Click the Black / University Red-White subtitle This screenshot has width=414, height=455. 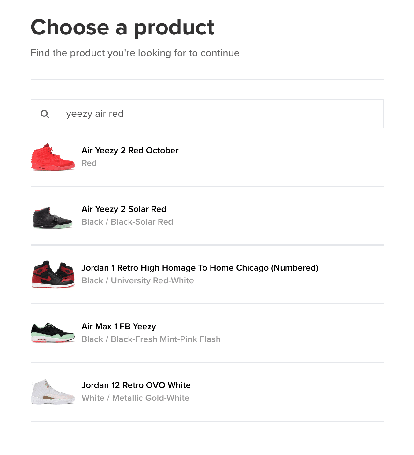138,280
